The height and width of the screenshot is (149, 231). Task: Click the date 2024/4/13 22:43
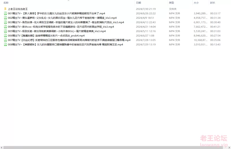(146, 22)
